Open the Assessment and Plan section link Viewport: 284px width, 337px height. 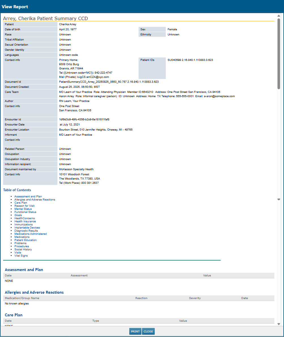(x=28, y=196)
